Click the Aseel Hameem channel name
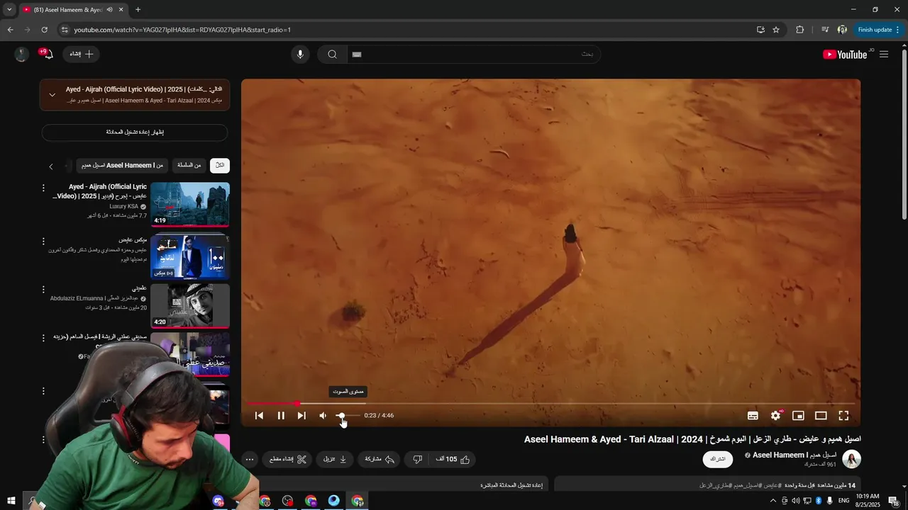 (794, 455)
